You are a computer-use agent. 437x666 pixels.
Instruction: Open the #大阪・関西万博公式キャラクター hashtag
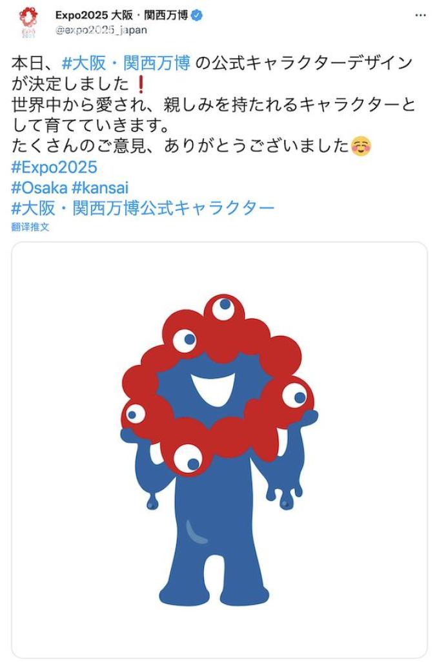(x=143, y=208)
